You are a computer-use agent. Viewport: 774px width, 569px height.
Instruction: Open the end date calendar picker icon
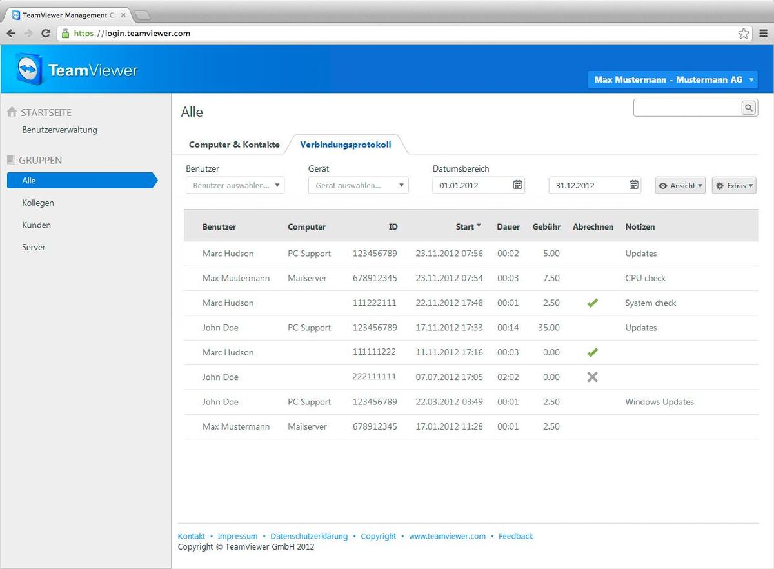tap(633, 185)
